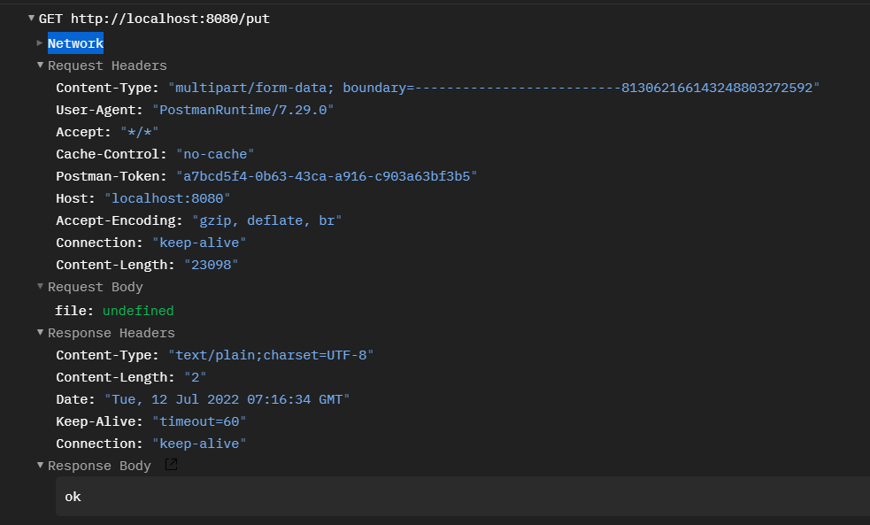This screenshot has width=870, height=525.
Task: Click the Cache-Control no-cache value
Action: pyautogui.click(x=215, y=154)
